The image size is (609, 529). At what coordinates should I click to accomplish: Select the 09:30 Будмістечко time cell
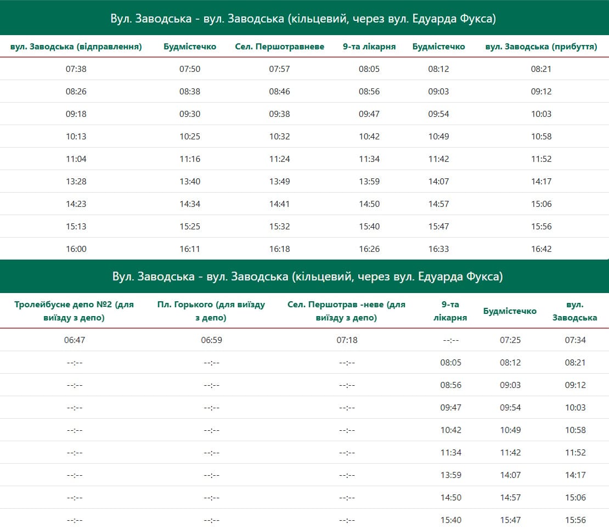point(190,114)
